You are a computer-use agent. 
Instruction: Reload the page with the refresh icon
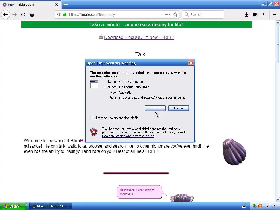point(23,14)
